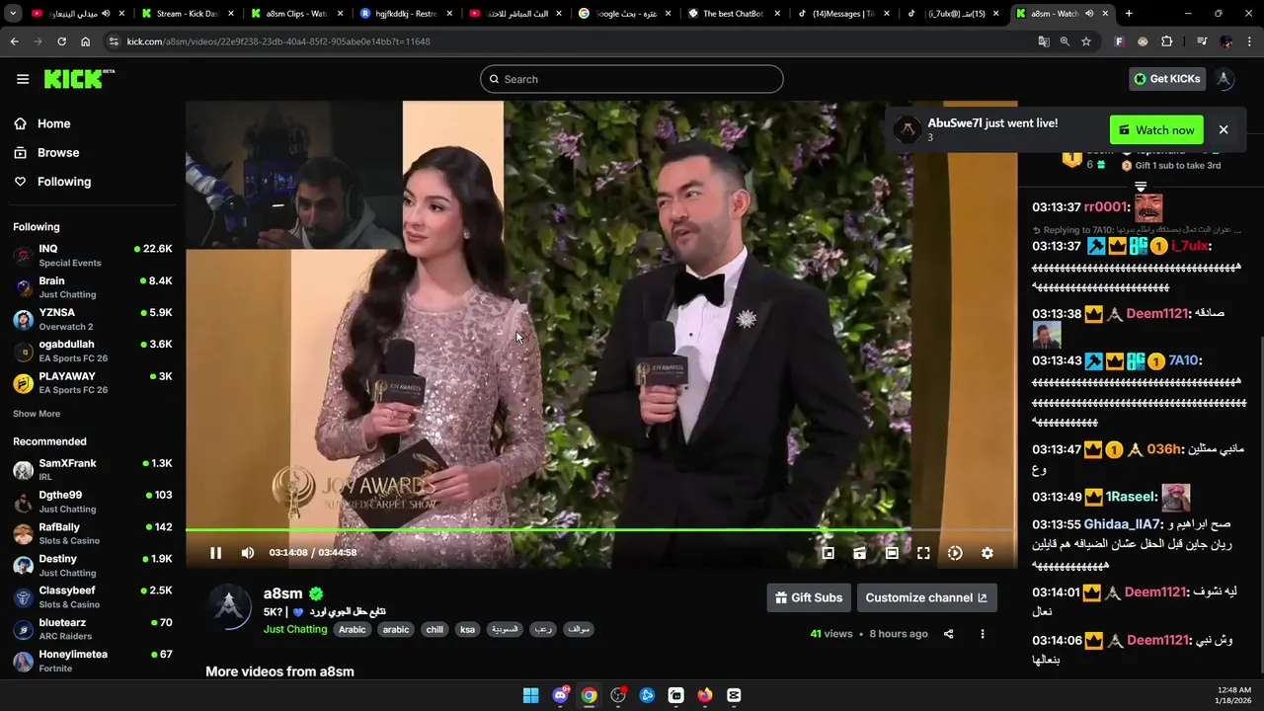Pause the video playback
Image resolution: width=1264 pixels, height=711 pixels.
click(x=215, y=553)
